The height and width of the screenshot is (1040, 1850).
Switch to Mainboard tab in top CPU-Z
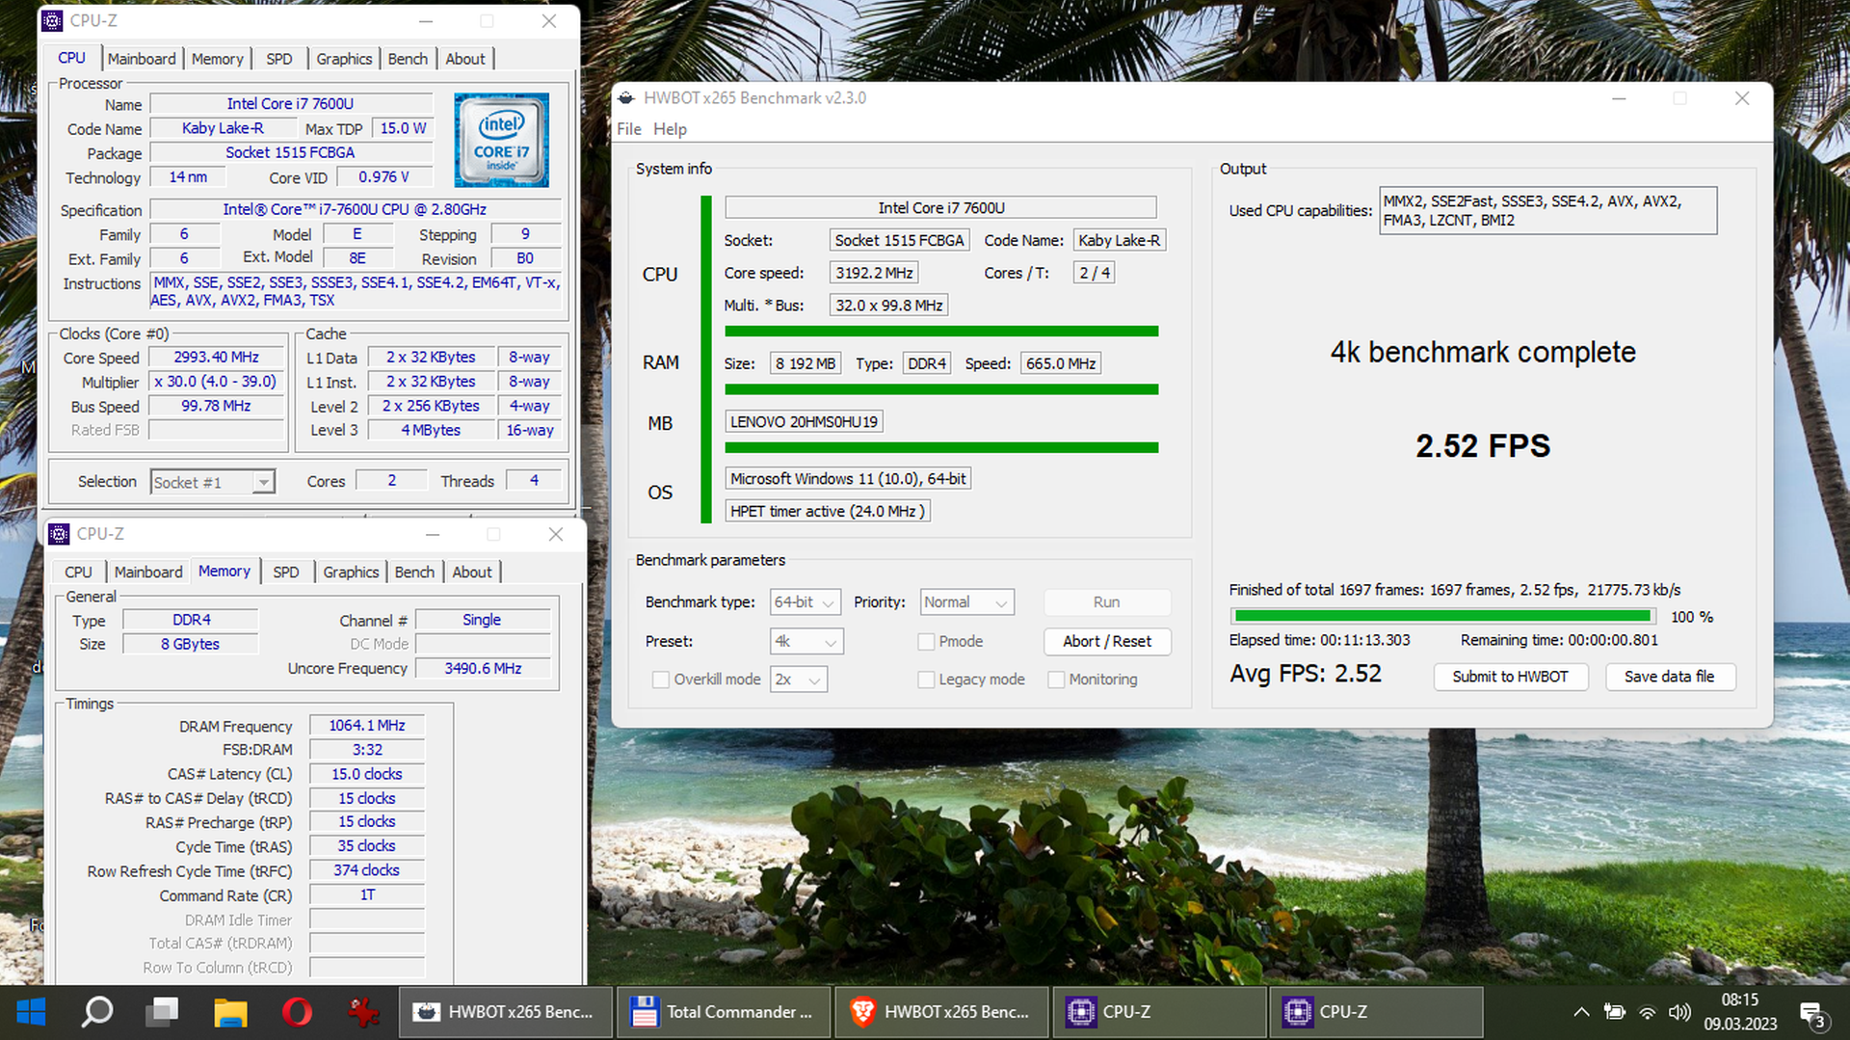coord(142,59)
